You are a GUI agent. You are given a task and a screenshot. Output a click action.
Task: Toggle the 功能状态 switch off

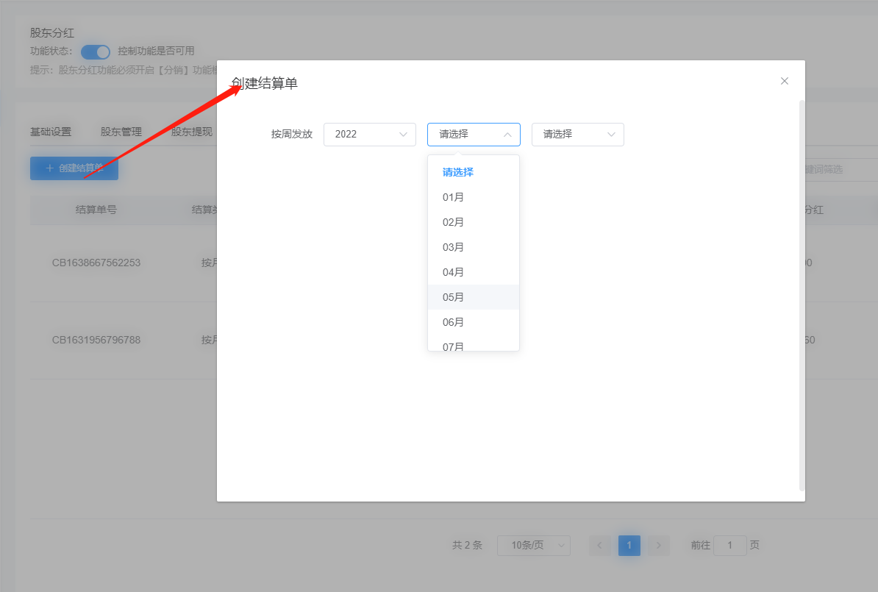click(x=95, y=51)
